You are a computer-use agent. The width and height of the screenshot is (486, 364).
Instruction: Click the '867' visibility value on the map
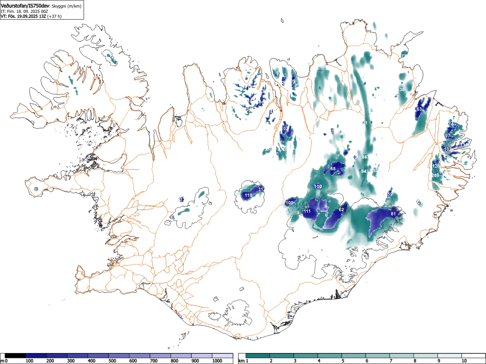(x=365, y=157)
